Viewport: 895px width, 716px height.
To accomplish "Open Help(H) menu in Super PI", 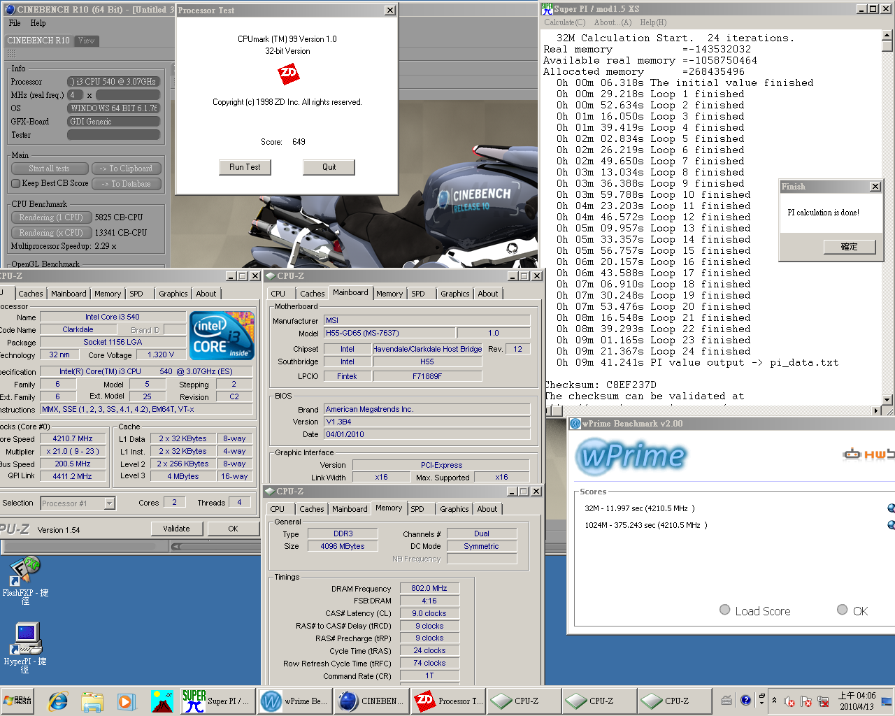I will click(x=654, y=22).
